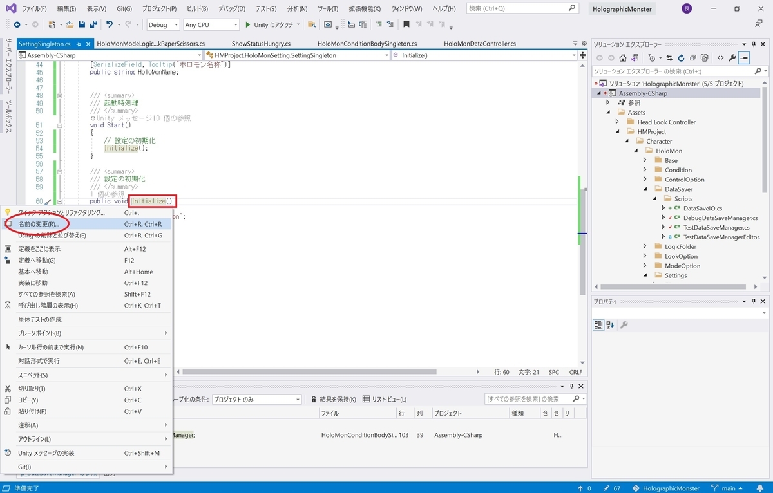Click the Unity にアタッチ start button
Screen dimensions: 773x493
coord(271,24)
